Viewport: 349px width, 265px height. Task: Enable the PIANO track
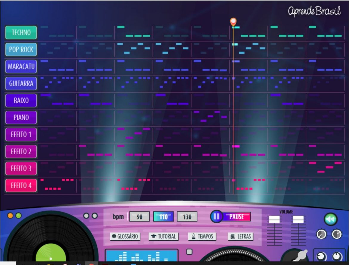click(21, 117)
